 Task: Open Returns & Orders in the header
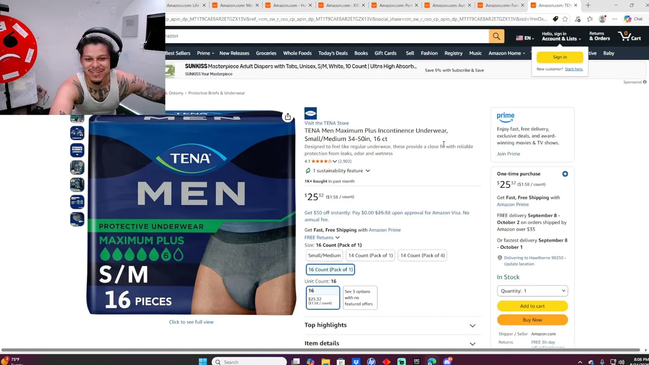(599, 36)
